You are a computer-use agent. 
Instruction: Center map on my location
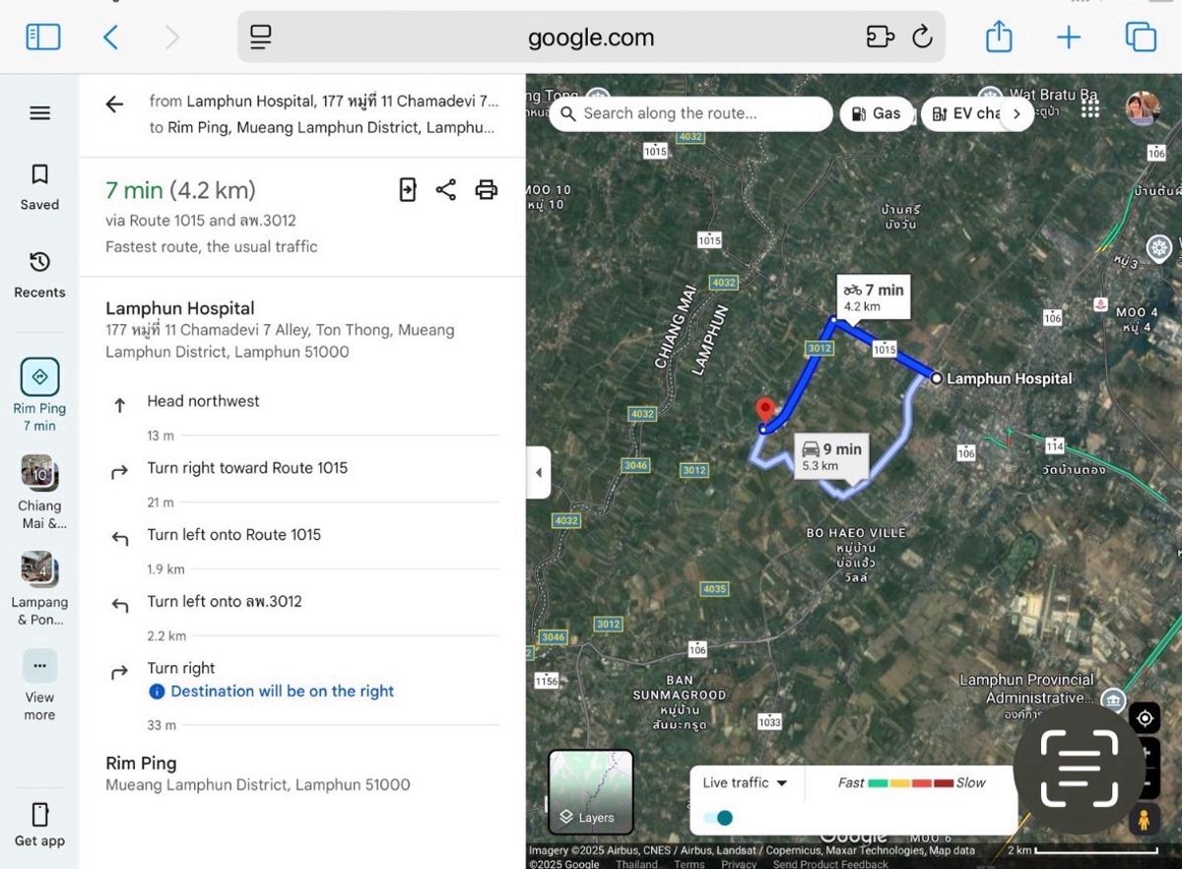pyautogui.click(x=1145, y=718)
